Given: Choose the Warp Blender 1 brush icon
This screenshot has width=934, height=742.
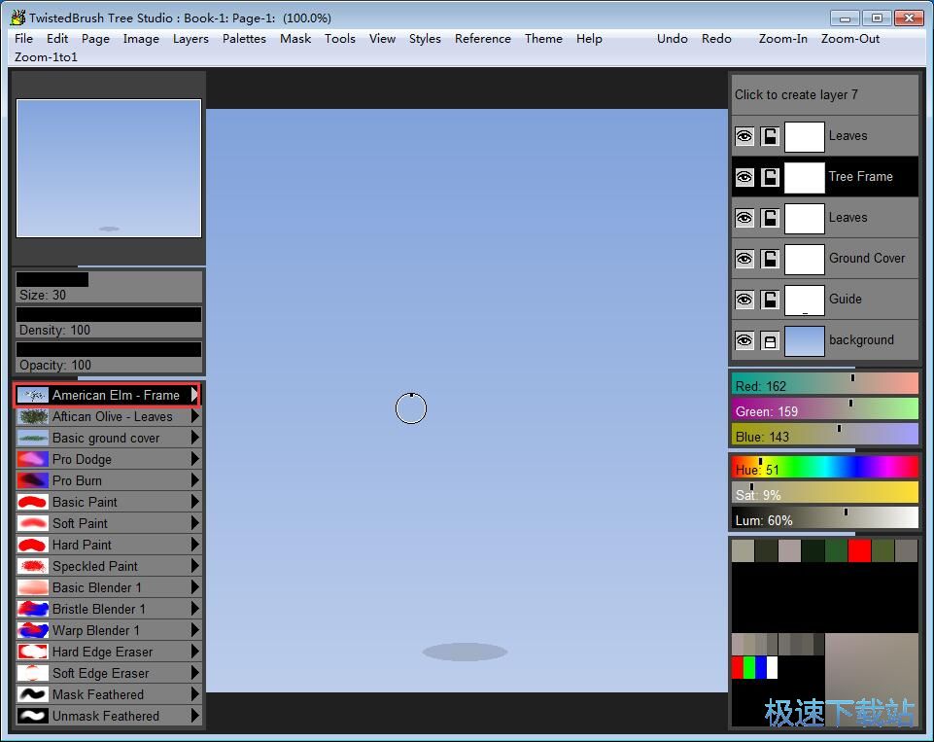Looking at the screenshot, I should pos(33,630).
